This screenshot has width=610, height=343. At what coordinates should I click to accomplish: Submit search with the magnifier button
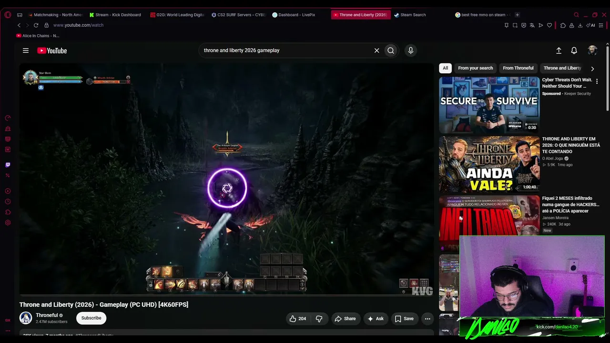[391, 50]
